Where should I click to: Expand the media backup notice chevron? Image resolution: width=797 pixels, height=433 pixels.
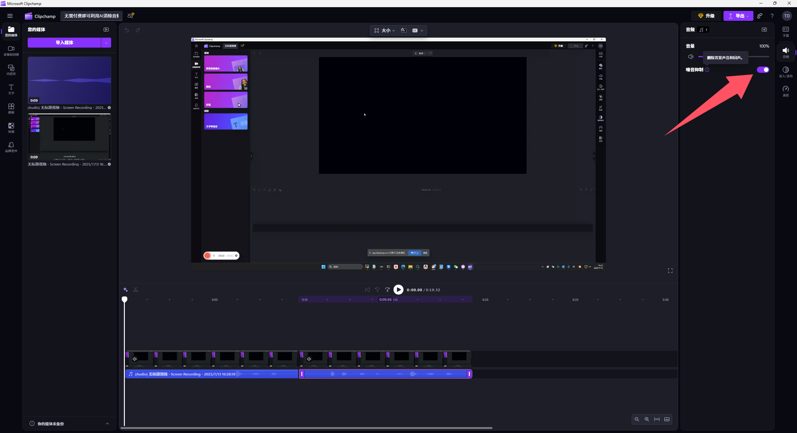107,424
